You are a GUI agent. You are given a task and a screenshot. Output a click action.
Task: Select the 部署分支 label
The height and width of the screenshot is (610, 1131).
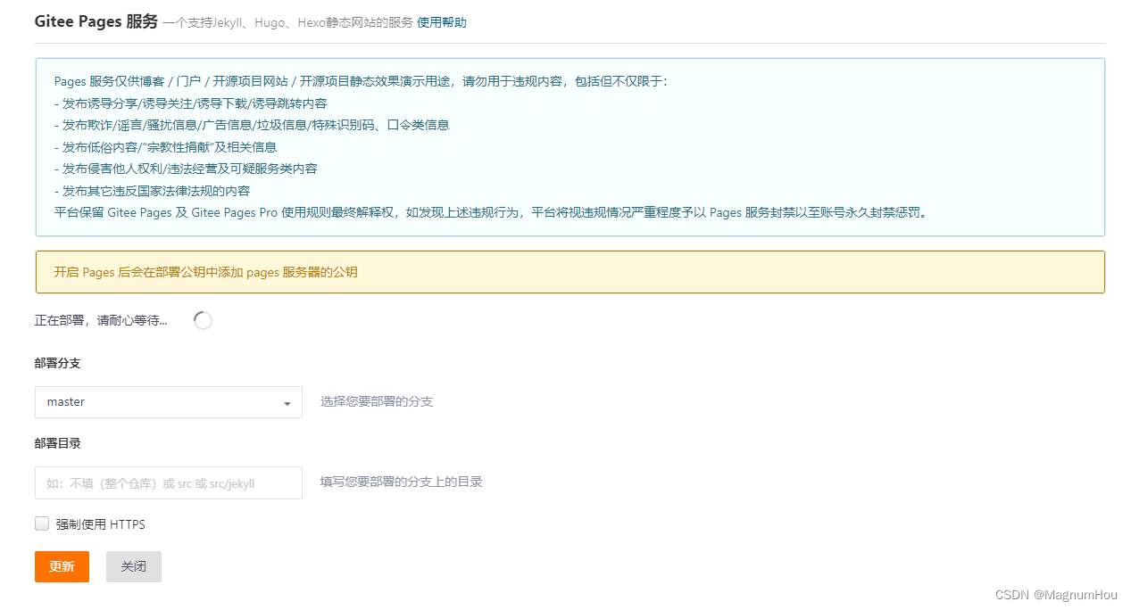tap(57, 363)
